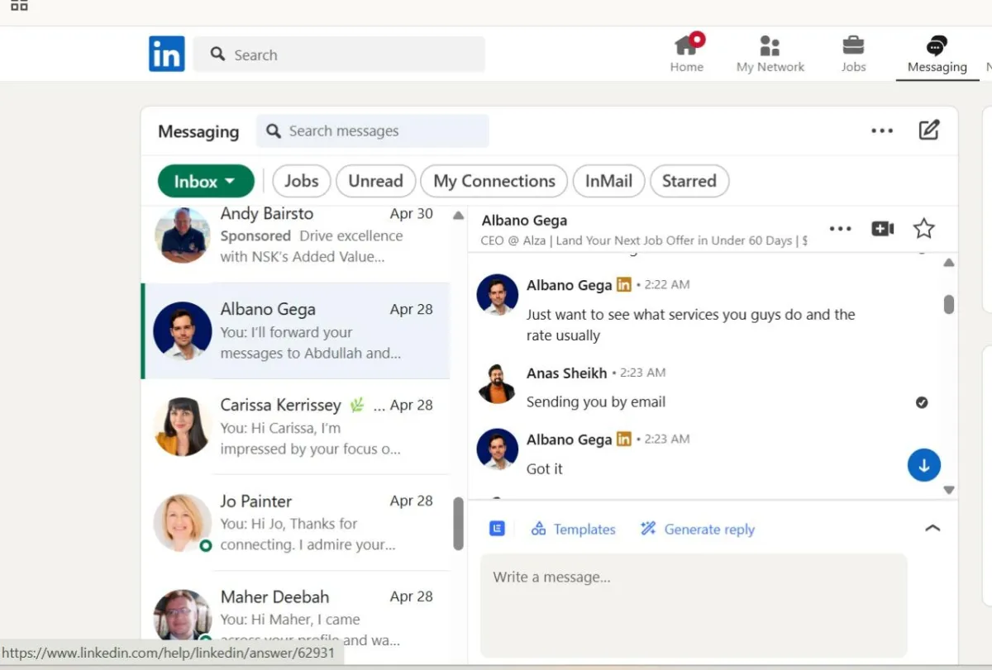Viewport: 992px width, 670px height.
Task: Click Andy Bairsto's profile photo
Action: [183, 235]
